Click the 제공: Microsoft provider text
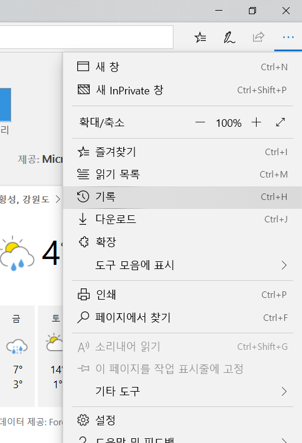The width and height of the screenshot is (302, 443). coord(40,159)
